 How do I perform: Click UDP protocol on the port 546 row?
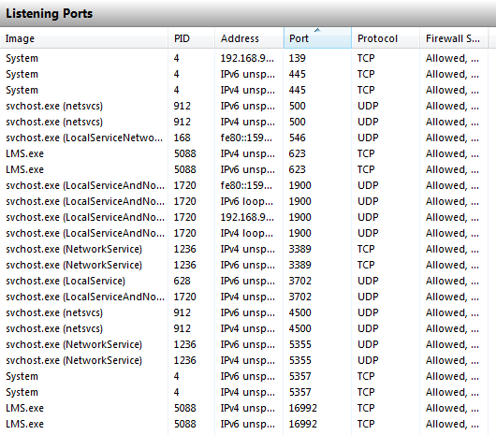coord(368,138)
